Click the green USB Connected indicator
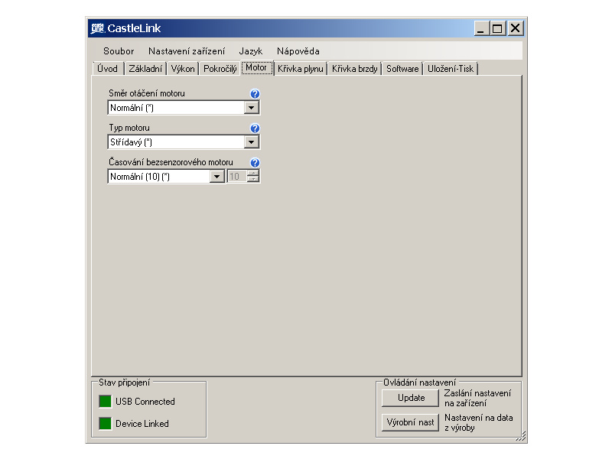This screenshot has width=612, height=459. pyautogui.click(x=105, y=402)
